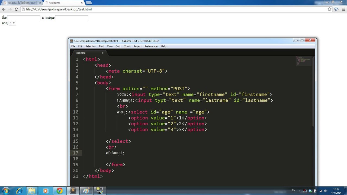Image resolution: width=347 pixels, height=195 pixels.
Task: Switch to Chrome via taskbar icon
Action: [x=59, y=191]
